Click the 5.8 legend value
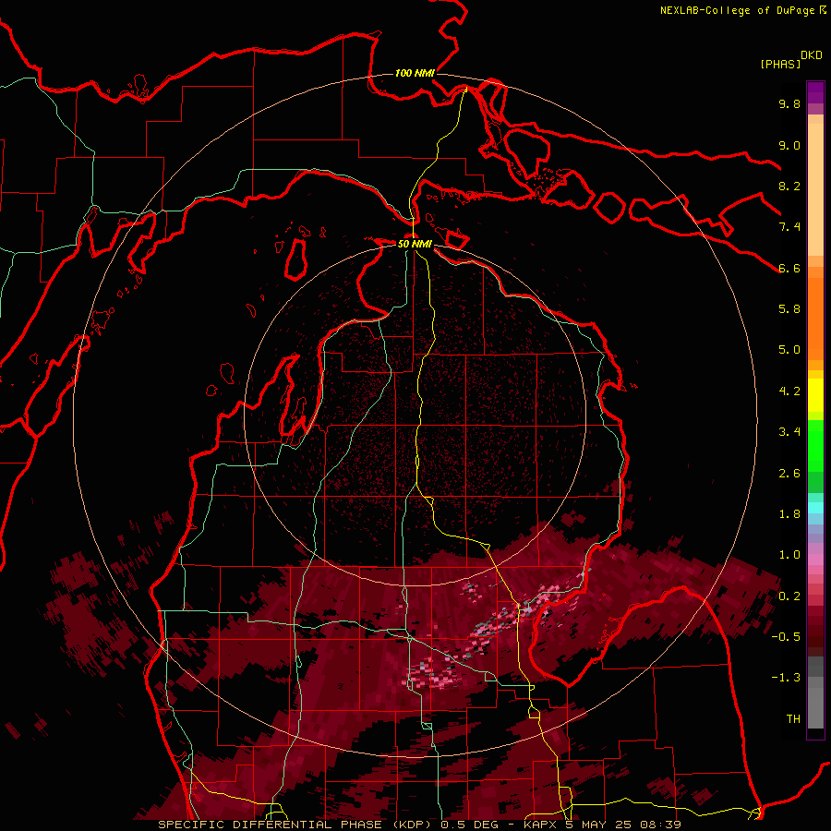831x831 pixels. click(x=789, y=309)
